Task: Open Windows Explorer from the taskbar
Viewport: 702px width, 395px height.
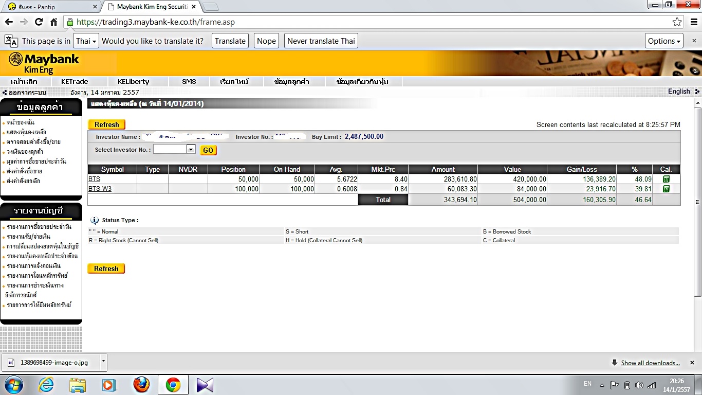Action: (x=78, y=385)
